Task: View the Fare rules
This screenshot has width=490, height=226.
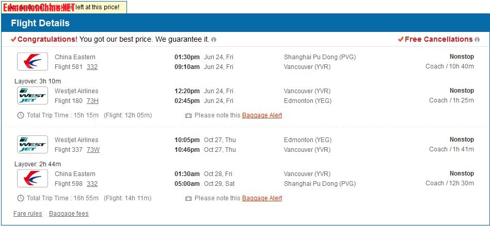Action: tap(28, 214)
